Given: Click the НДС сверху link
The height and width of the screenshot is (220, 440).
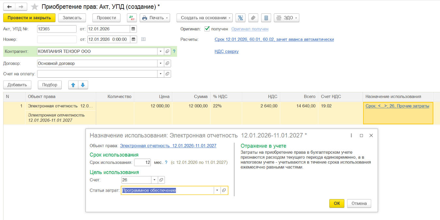Looking at the screenshot, I should click(227, 51).
